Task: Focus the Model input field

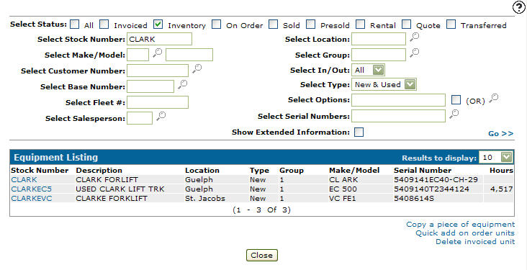Action: point(189,55)
